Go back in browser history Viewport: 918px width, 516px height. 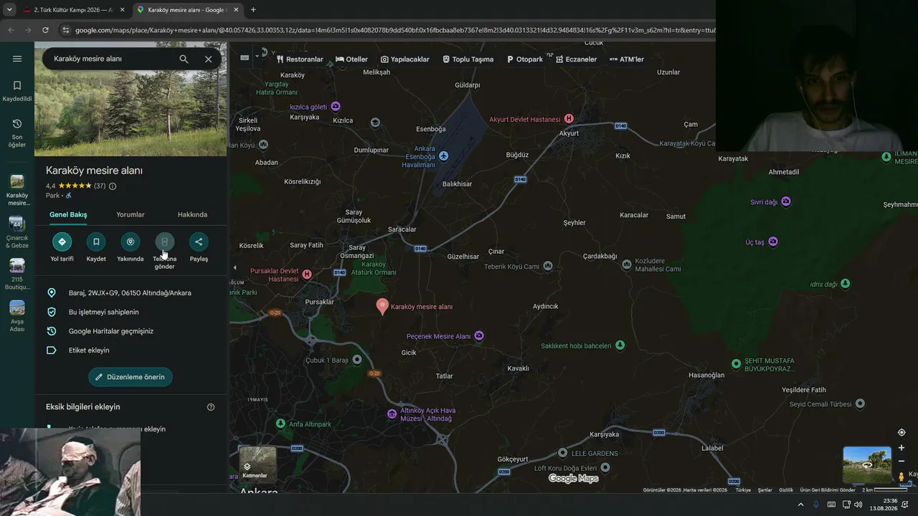[x=11, y=30]
